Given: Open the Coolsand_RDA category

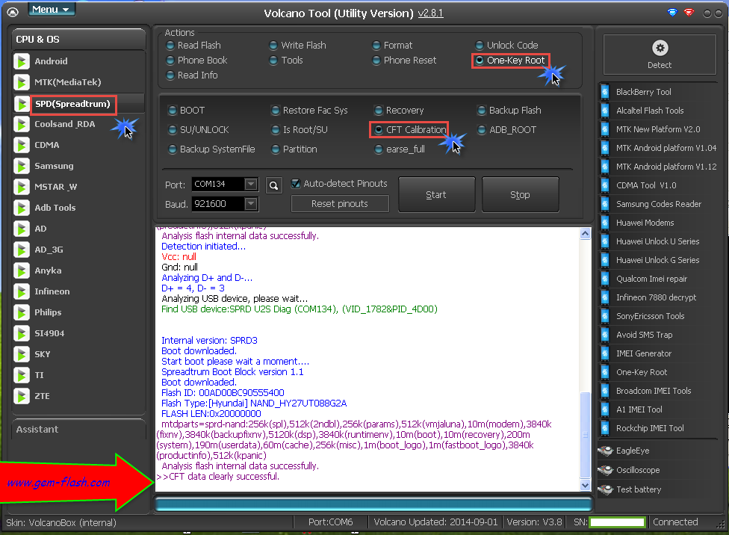Looking at the screenshot, I should [65, 124].
